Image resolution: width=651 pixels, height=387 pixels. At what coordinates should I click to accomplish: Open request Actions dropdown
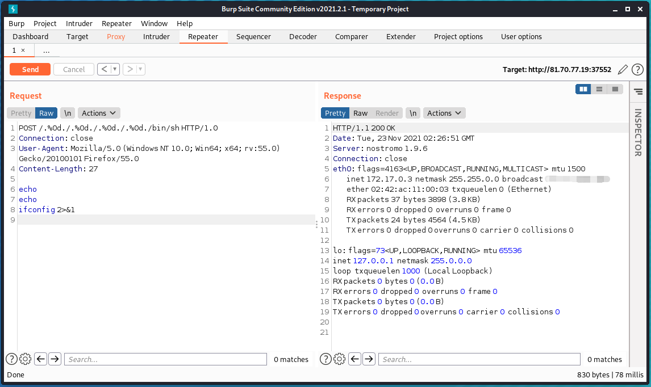(99, 113)
